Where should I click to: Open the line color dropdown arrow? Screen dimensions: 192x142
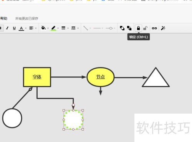pyautogui.click(x=58, y=28)
